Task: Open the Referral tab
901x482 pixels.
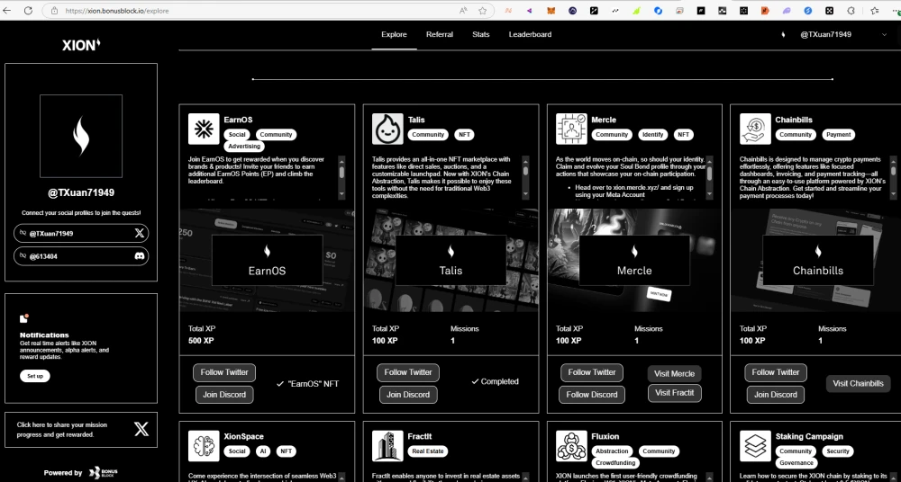Action: coord(440,34)
